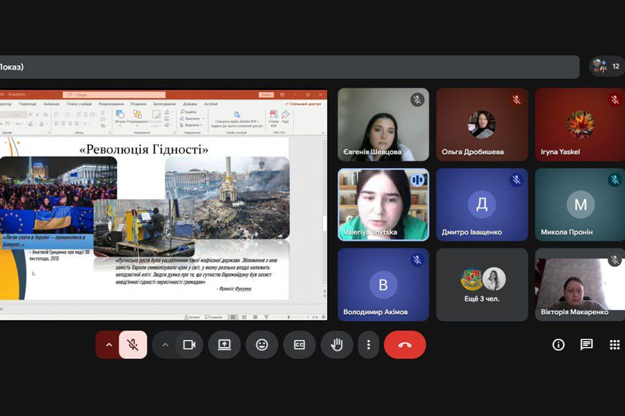
Task: Click the Present screen button
Action: click(x=224, y=345)
